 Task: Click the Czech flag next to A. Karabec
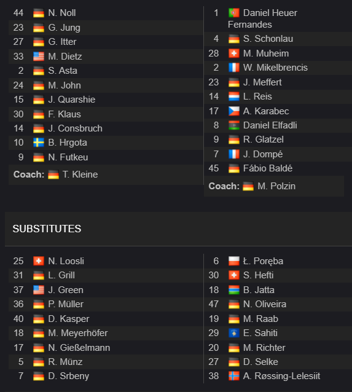234,111
